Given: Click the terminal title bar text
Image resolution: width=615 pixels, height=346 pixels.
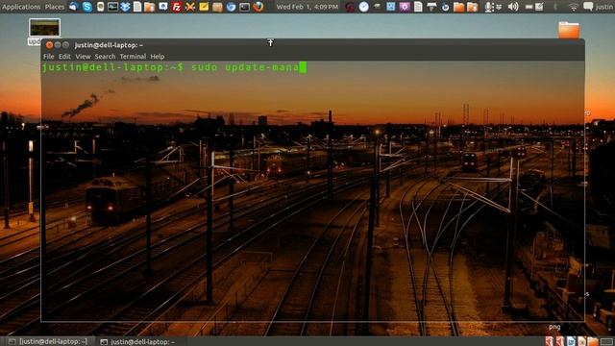Looking at the screenshot, I should tap(109, 45).
